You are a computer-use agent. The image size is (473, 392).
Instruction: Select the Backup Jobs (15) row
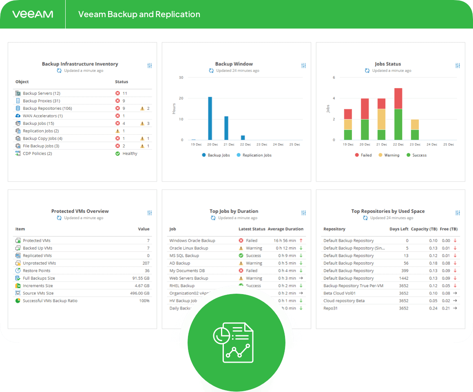click(x=82, y=124)
